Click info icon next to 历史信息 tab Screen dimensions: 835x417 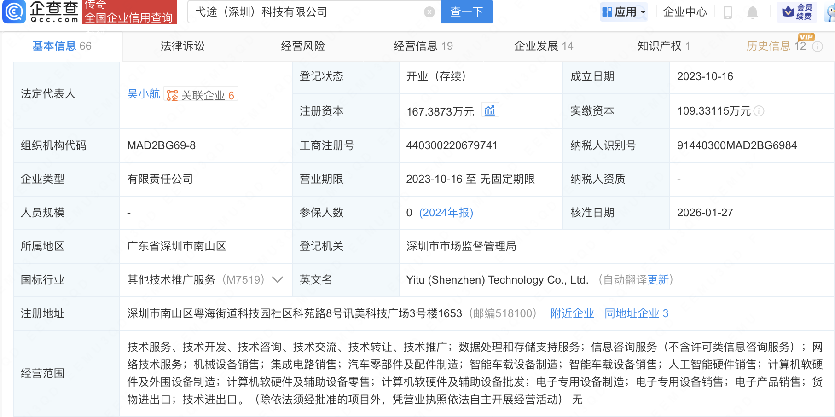point(818,46)
